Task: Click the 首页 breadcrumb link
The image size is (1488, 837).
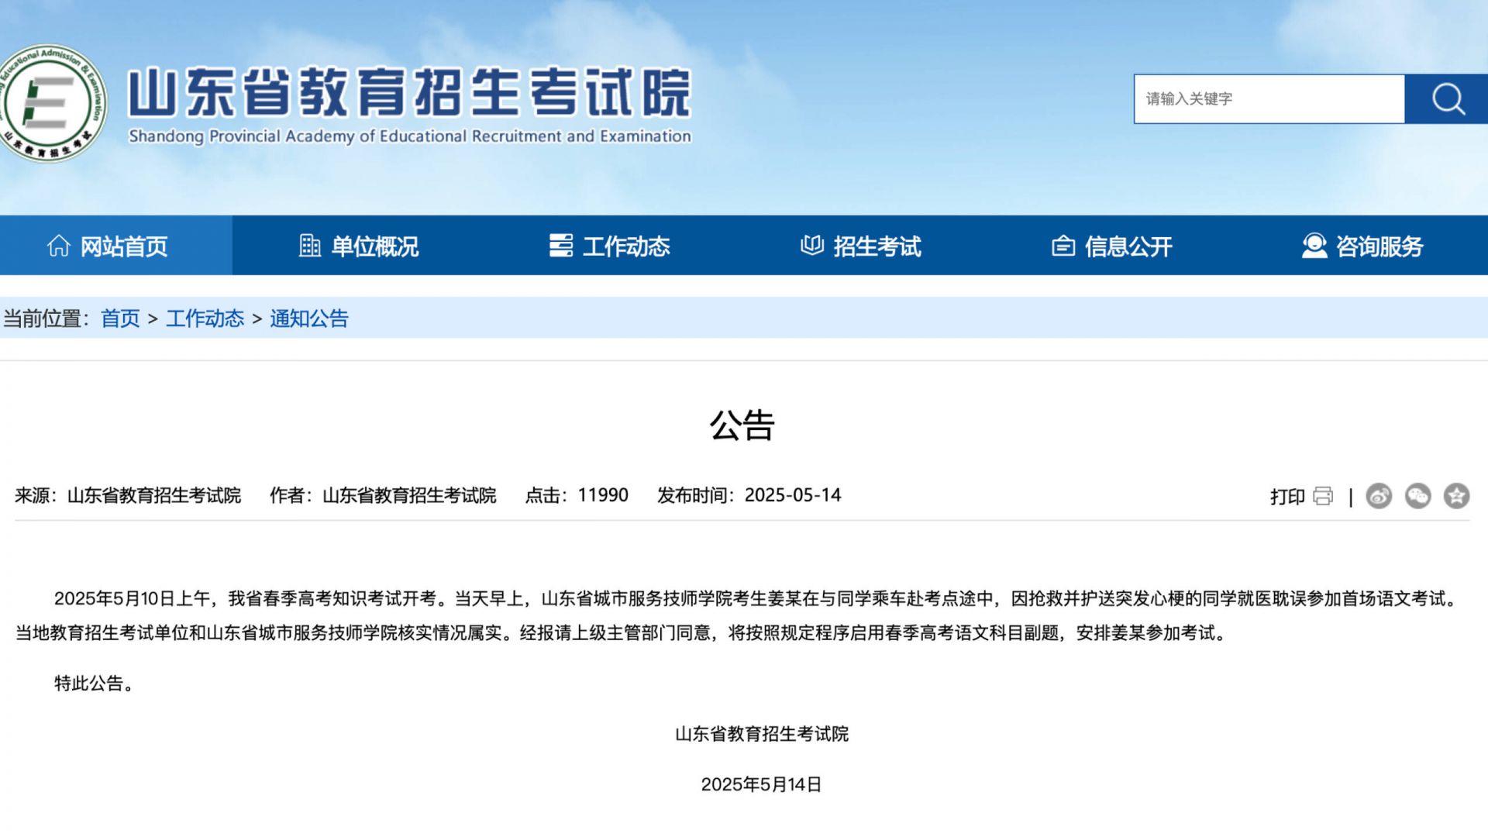Action: 120,319
